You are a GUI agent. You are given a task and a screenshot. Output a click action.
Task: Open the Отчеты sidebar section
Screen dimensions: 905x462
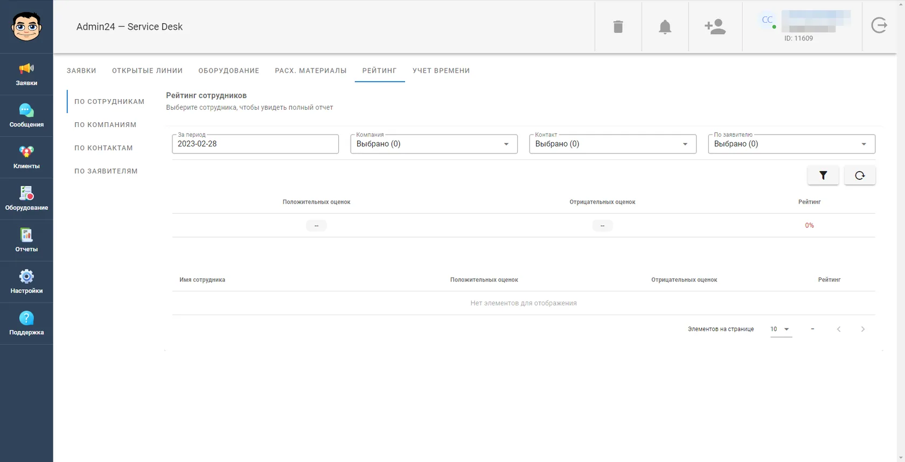26,240
